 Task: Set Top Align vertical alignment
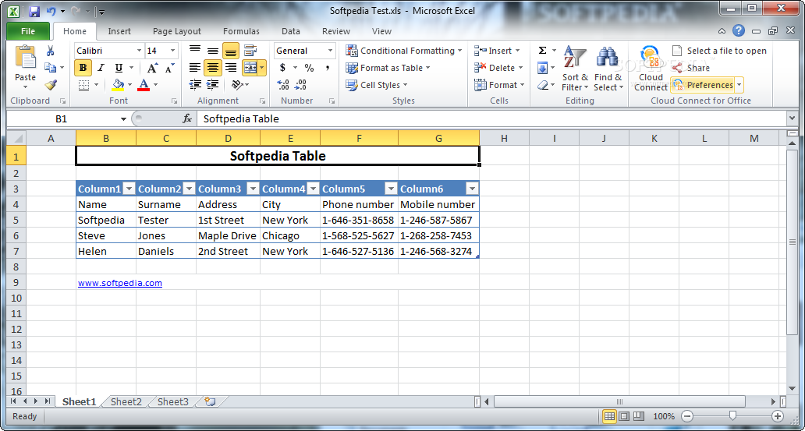[x=195, y=51]
